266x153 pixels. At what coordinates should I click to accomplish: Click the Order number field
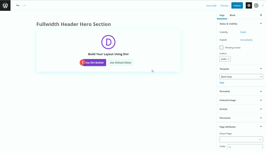click(245, 147)
